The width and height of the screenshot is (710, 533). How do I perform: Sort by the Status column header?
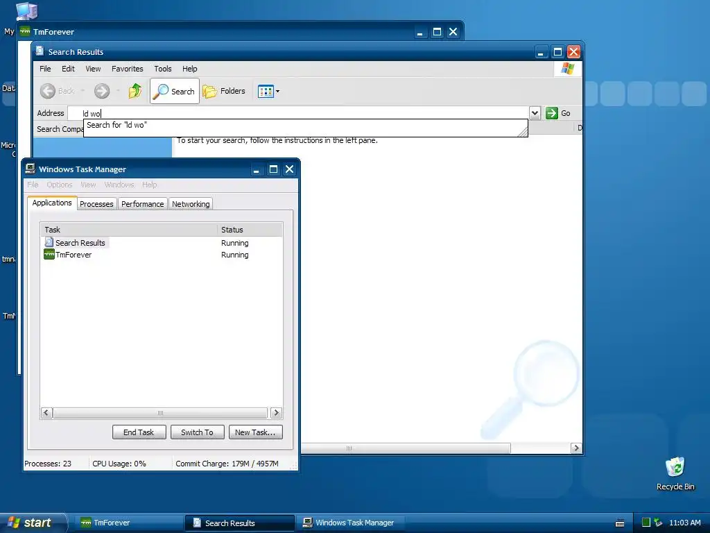pos(250,230)
